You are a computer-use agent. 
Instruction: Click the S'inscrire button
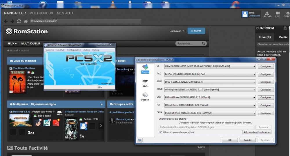tap(196, 31)
